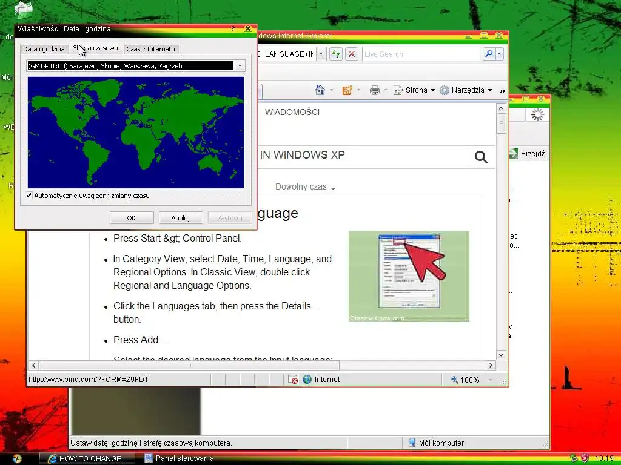The height and width of the screenshot is (465, 621).
Task: Click the Bing search magnifier button
Action: pos(481,157)
